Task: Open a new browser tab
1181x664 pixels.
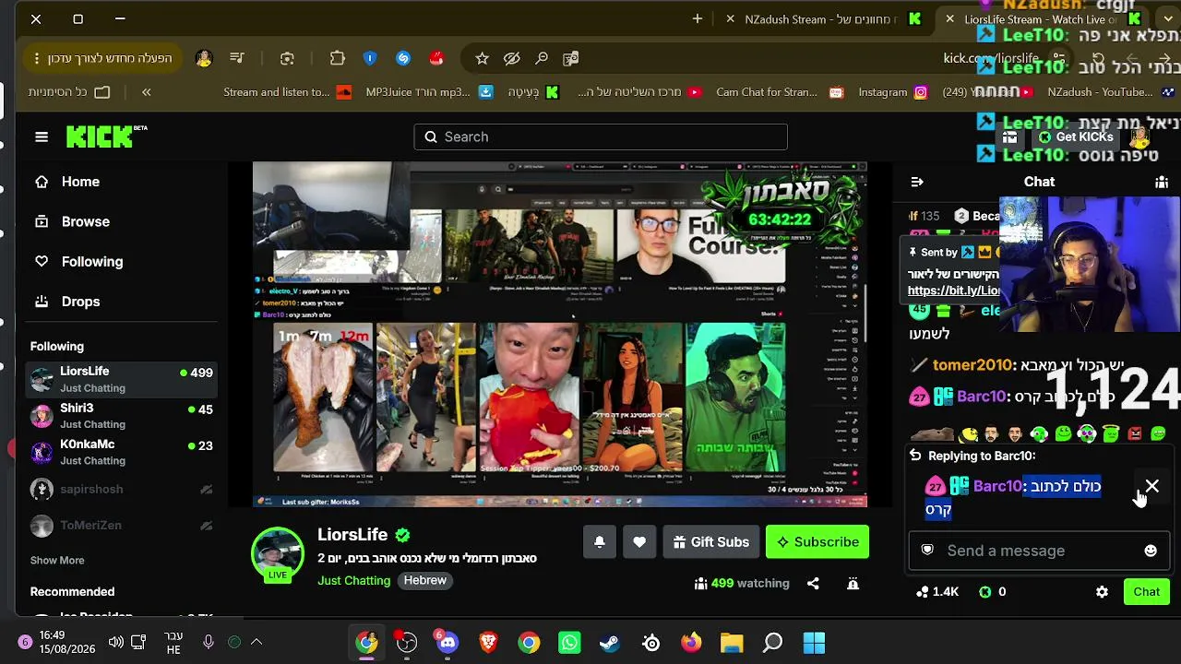Action: (x=698, y=18)
